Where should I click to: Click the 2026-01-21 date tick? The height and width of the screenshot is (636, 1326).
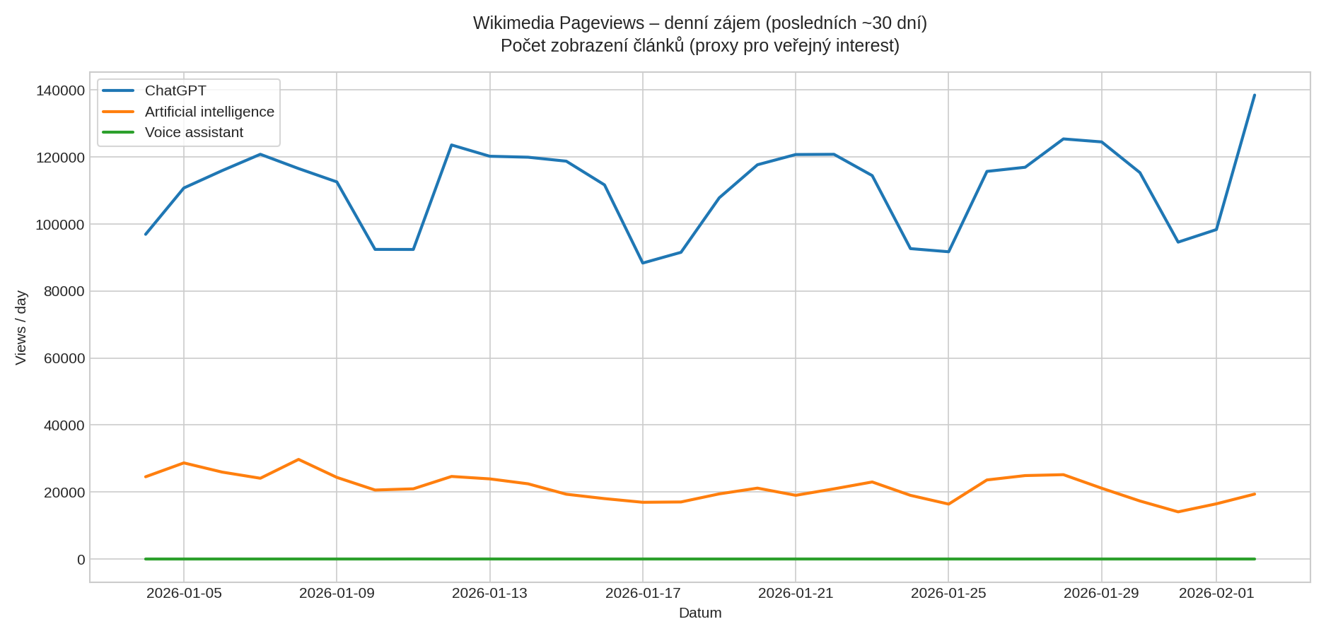(x=794, y=594)
